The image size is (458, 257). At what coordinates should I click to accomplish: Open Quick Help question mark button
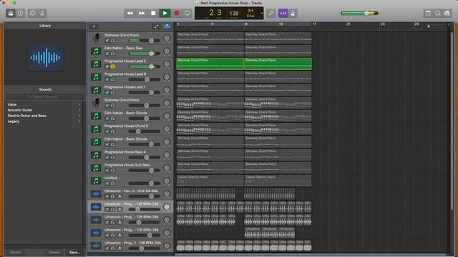tap(20, 14)
